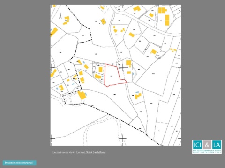Screen dimensions: 225x168
Task: Select the tall yellow building near the curved road
Action: [167, 20]
